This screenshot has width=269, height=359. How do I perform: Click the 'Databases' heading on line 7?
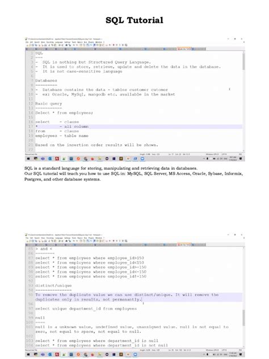click(46, 81)
